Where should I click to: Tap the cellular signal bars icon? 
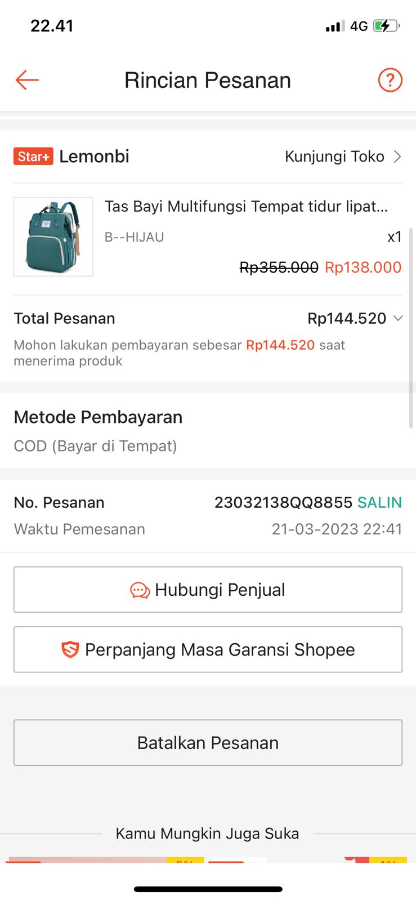pyautogui.click(x=335, y=26)
